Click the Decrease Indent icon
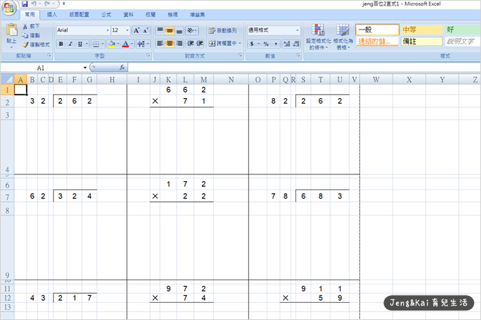481x320 pixels. (190, 43)
